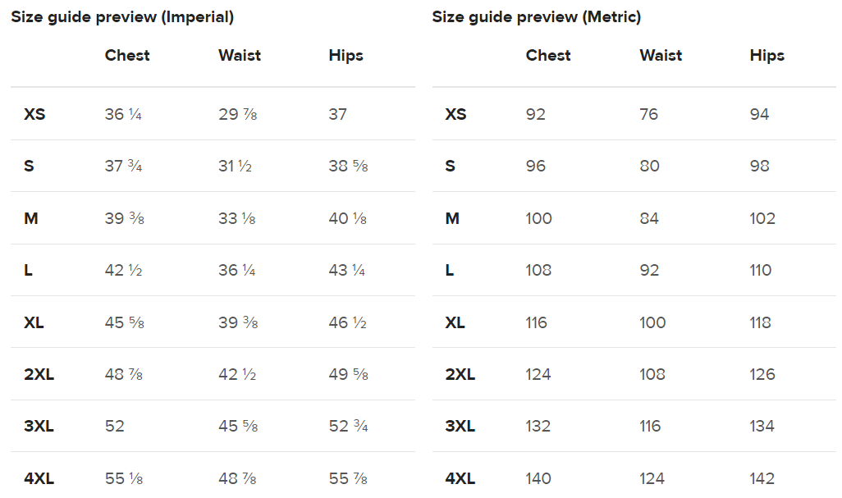842x498 pixels.
Task: Click the Metric XL hips value 118
Action: click(761, 322)
